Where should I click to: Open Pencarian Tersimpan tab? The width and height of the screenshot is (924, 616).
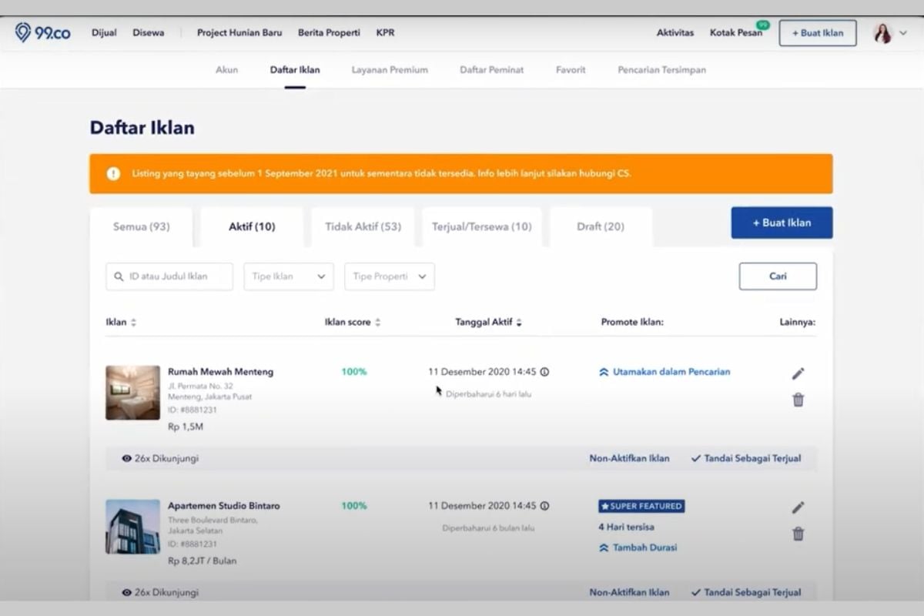[661, 70]
